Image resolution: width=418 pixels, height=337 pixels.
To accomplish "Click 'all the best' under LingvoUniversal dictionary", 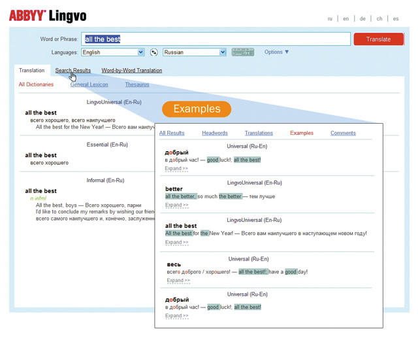I will (40, 113).
